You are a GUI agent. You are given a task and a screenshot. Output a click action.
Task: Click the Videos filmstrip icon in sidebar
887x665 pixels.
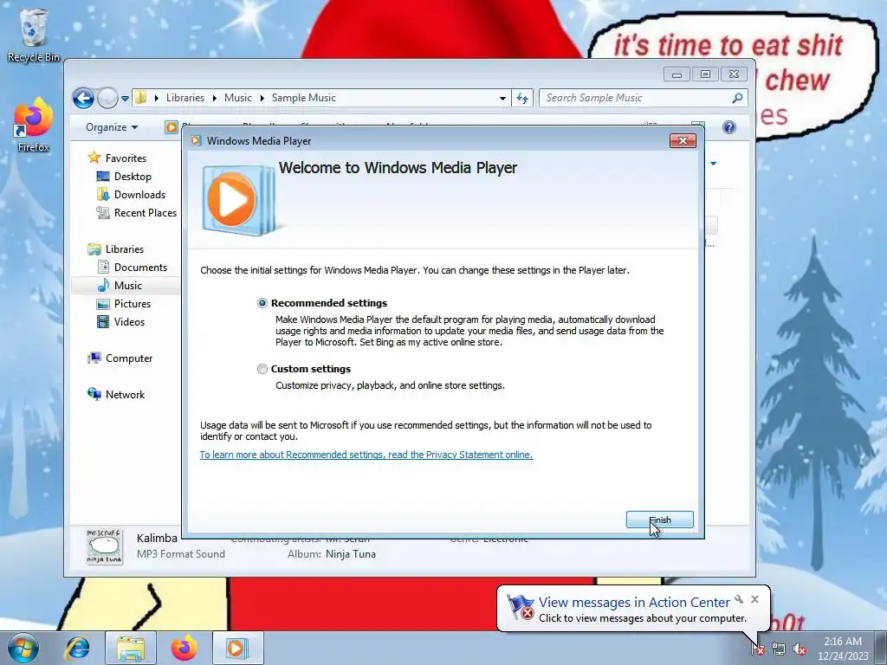click(x=103, y=322)
